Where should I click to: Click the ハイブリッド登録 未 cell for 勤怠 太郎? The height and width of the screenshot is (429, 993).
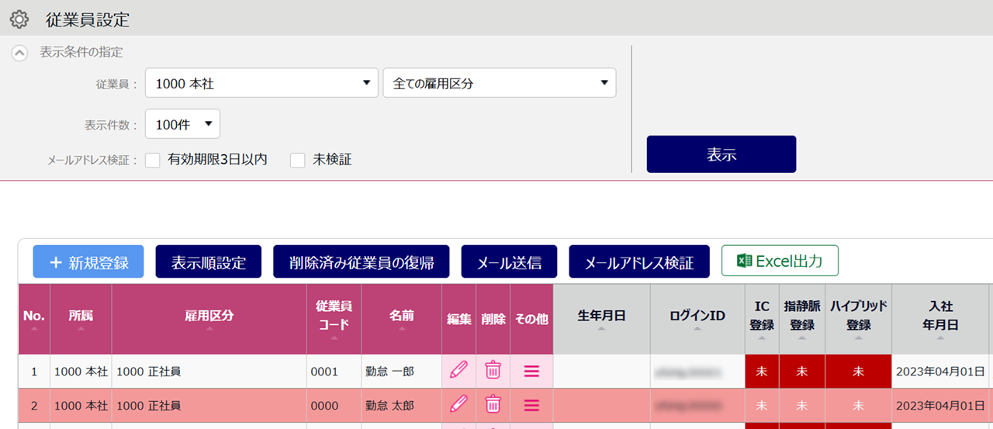(x=858, y=406)
